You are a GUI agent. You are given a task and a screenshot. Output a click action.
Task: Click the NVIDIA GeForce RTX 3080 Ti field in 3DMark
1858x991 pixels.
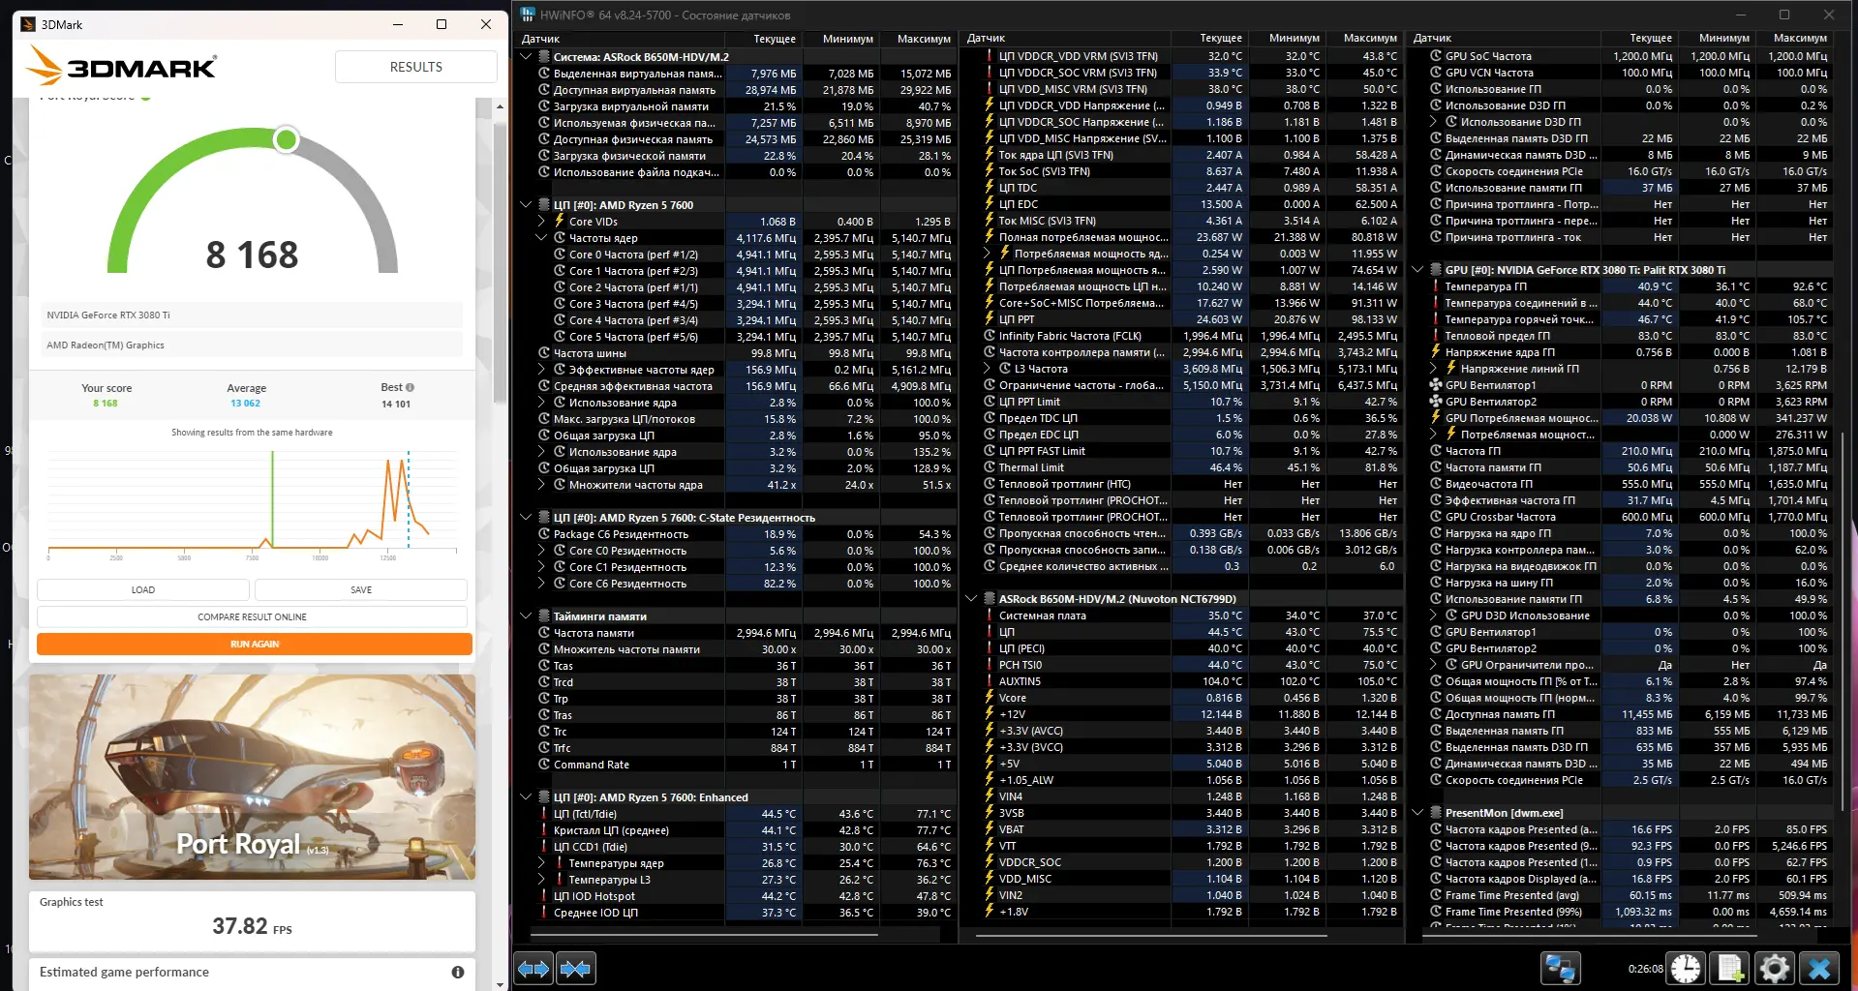tap(252, 315)
